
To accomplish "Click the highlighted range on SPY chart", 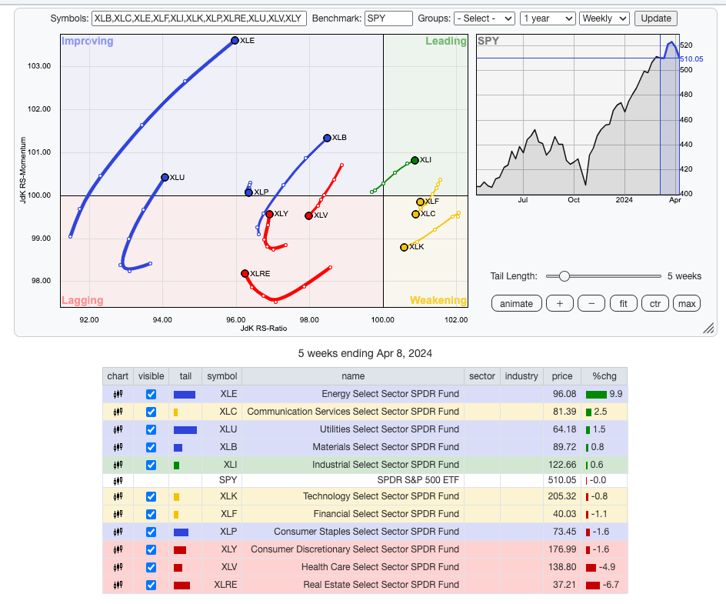I will pos(670,115).
